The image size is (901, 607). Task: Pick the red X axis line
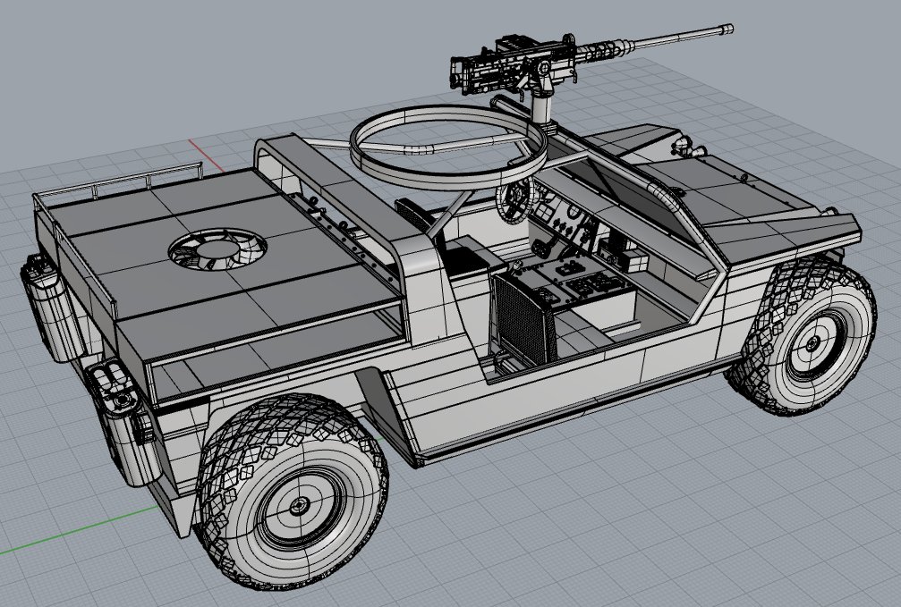(x=207, y=156)
